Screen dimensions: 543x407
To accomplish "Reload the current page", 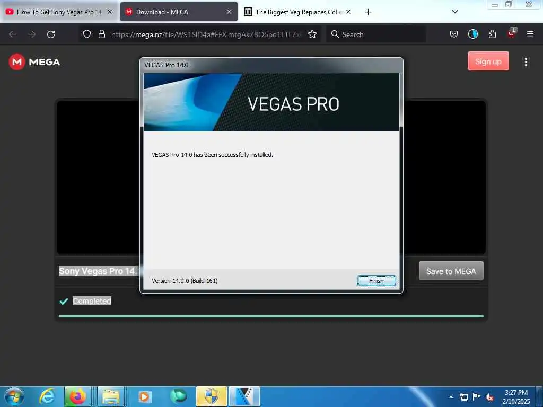I will pos(51,34).
